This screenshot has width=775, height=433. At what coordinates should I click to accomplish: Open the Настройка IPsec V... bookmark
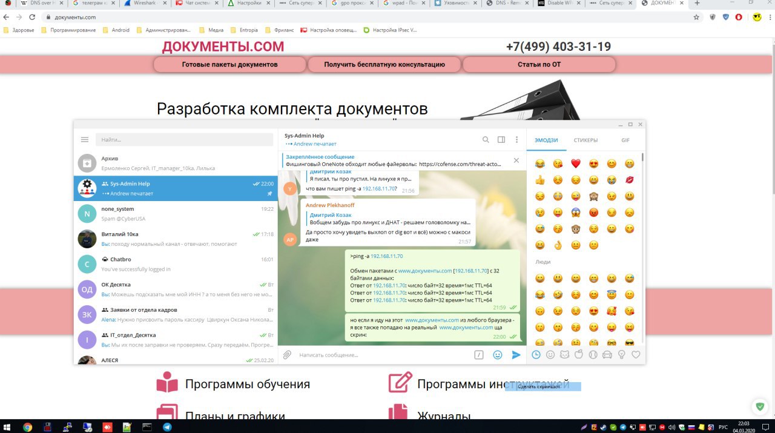[x=391, y=30]
